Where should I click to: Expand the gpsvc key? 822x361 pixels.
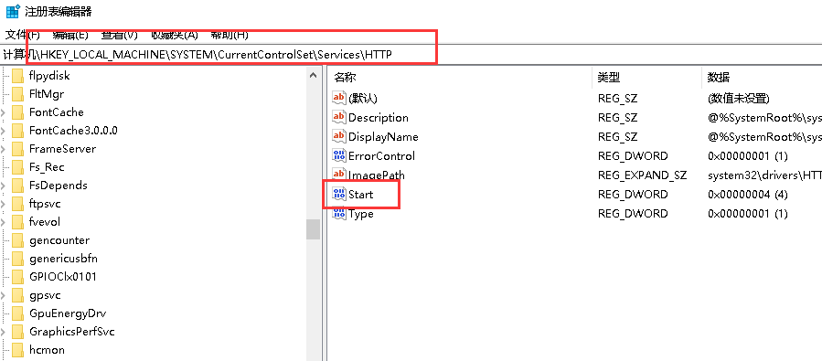coord(3,295)
